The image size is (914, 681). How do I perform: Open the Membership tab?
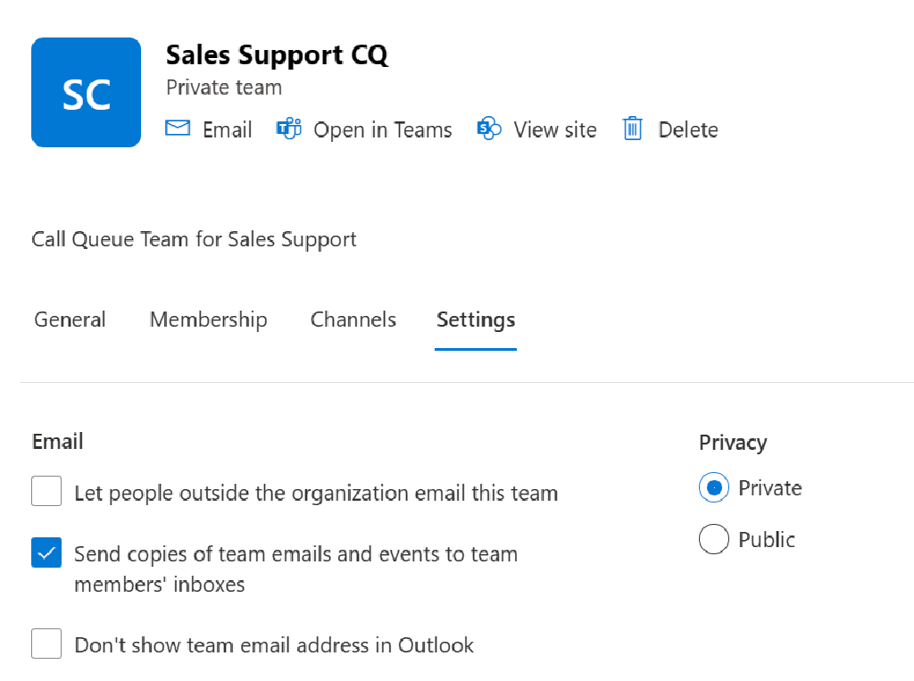(x=208, y=320)
